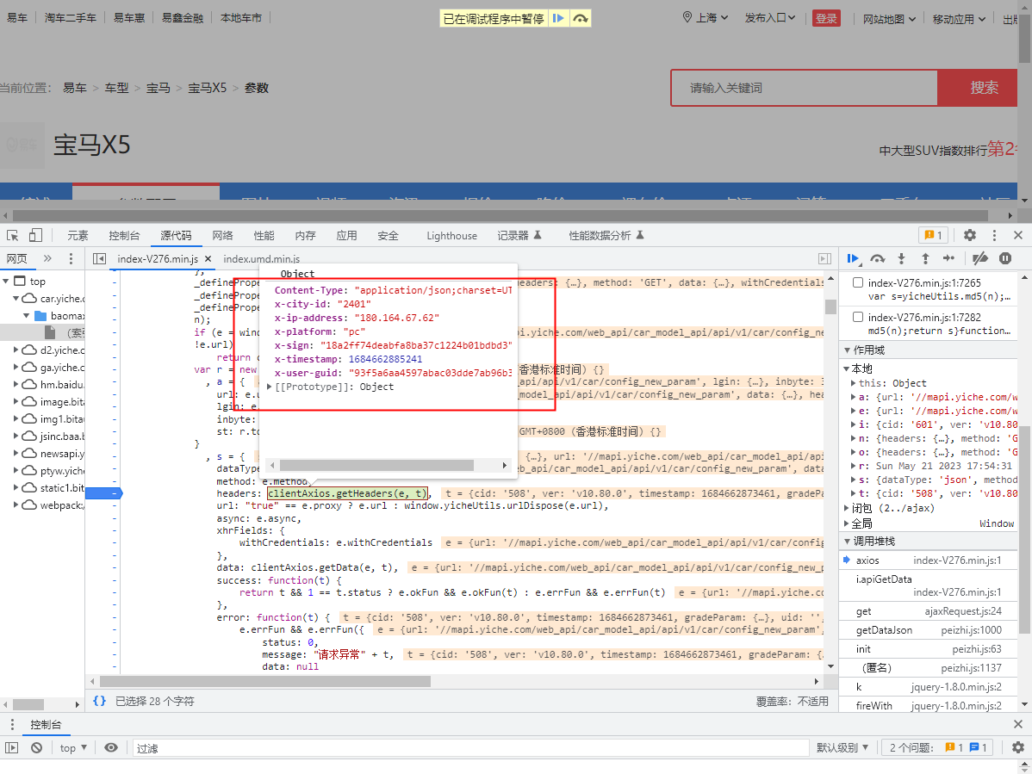Toggle pause on exceptions
Screen dimensions: 1032x774
[1005, 258]
